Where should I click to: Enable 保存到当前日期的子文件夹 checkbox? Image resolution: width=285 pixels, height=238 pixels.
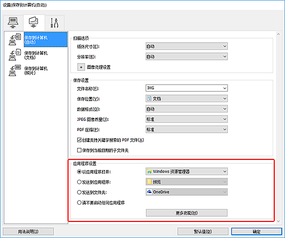click(79, 150)
